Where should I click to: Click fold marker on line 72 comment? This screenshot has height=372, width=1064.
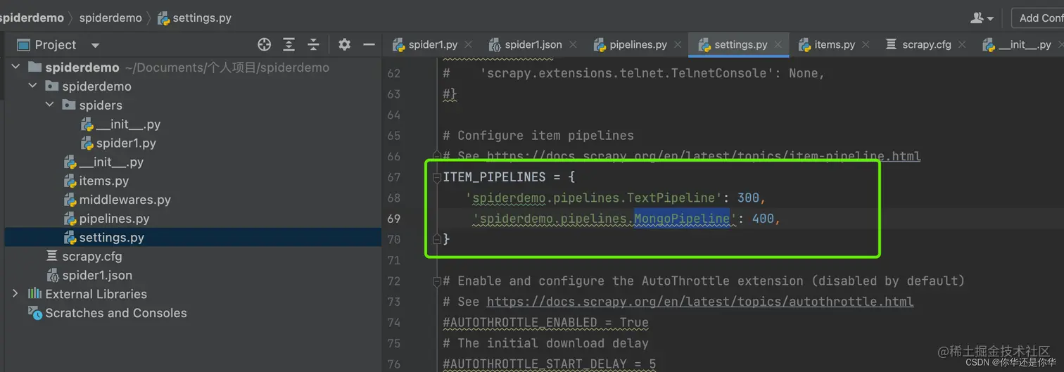436,281
